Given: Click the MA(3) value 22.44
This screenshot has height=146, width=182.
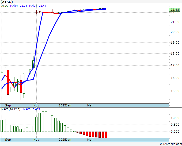Looking at the screenshot, I should click(x=42, y=6).
